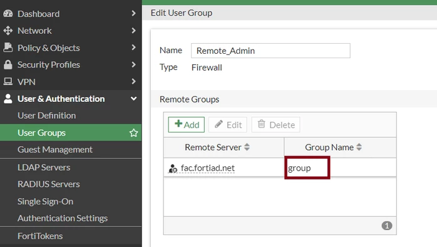The width and height of the screenshot is (437, 247).
Task: Click the Name field containing Remote_Admin
Action: pyautogui.click(x=270, y=51)
